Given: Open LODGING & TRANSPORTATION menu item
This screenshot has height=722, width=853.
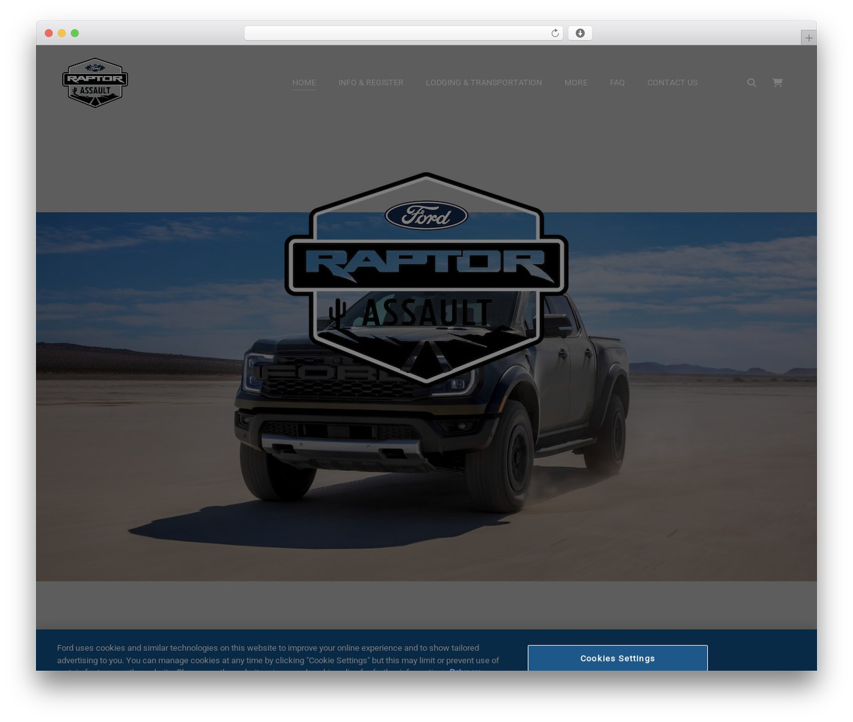Looking at the screenshot, I should tap(484, 83).
